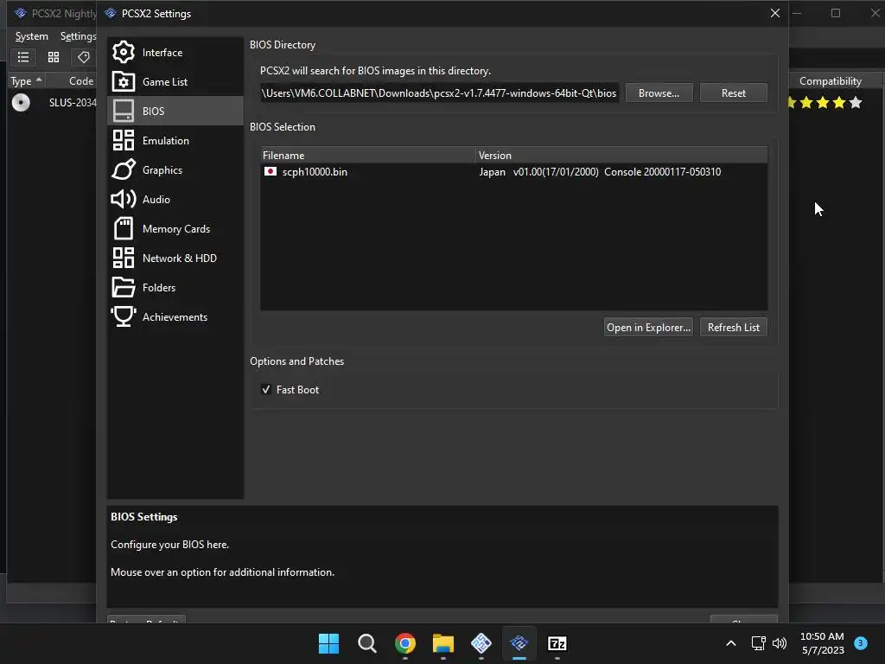
Task: Click the first PCSX2 taskbar icon
Action: [481, 643]
